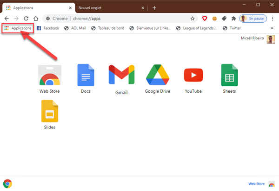Open the League of Legends bookmark
This screenshot has width=279, height=191.
(x=196, y=28)
